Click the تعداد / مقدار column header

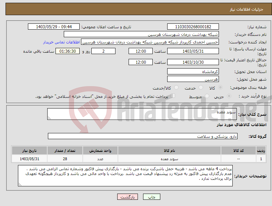pos(65,151)
